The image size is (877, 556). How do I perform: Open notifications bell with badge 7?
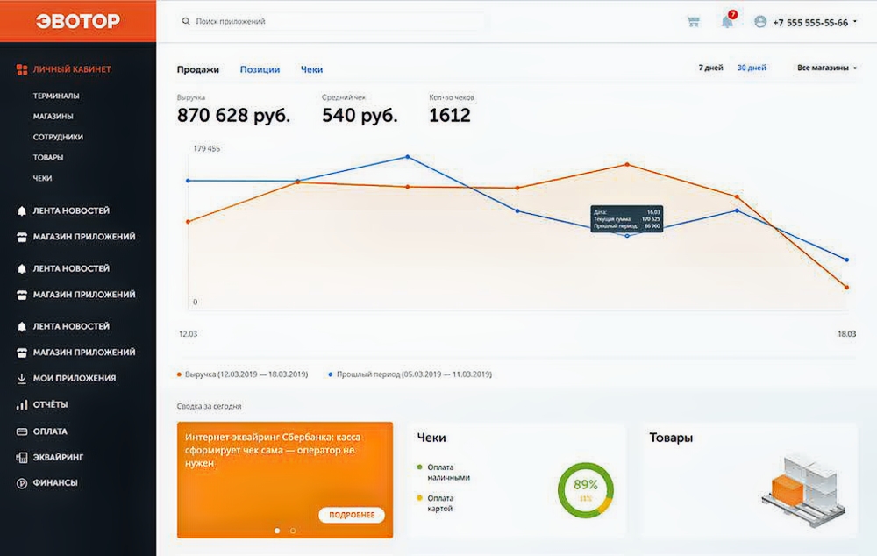(727, 21)
